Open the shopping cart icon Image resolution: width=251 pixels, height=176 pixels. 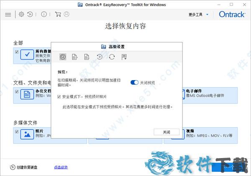coord(58,14)
